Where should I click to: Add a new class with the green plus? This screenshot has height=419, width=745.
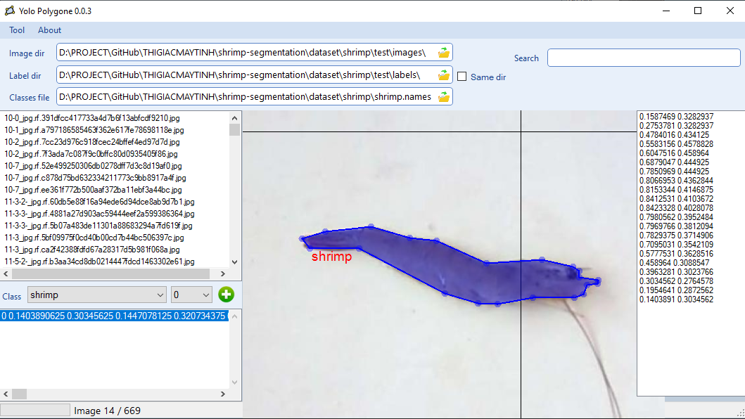click(226, 295)
